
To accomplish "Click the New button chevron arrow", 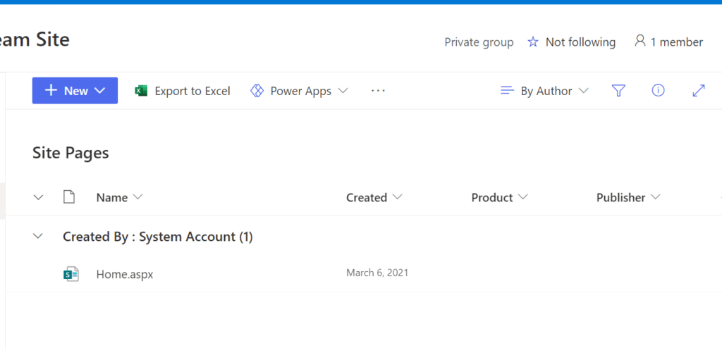I will (100, 91).
